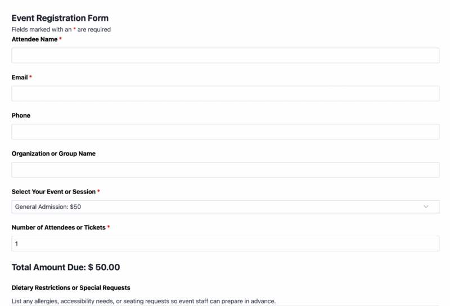Click the allergies and accessibility helper text
The height and width of the screenshot is (306, 450).
(143, 301)
